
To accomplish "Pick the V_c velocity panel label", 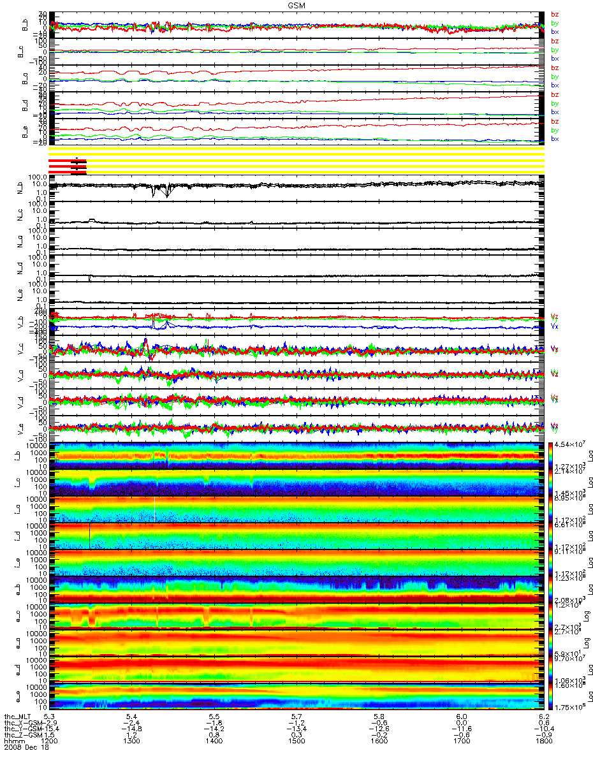I will 22,348.
